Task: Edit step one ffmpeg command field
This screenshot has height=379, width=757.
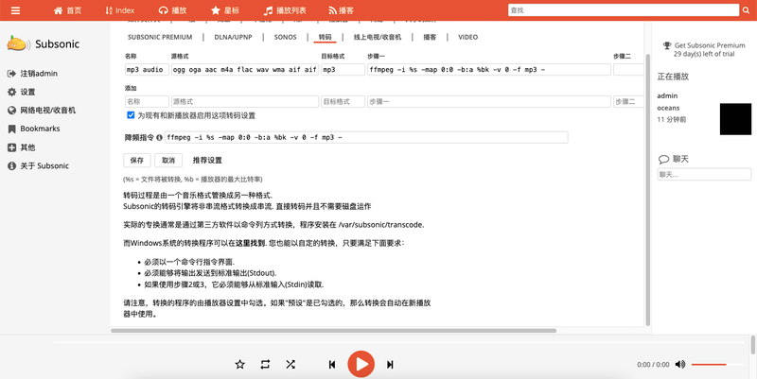Action: [x=489, y=69]
